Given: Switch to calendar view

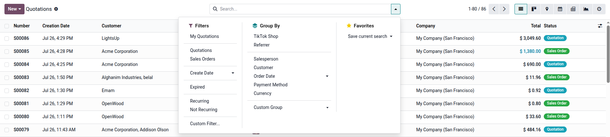Looking at the screenshot, I should (560, 9).
